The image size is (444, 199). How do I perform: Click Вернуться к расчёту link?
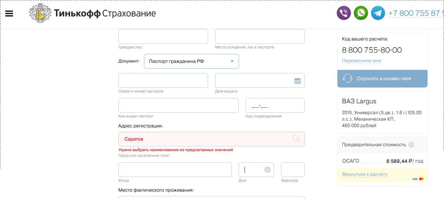(x=365, y=174)
